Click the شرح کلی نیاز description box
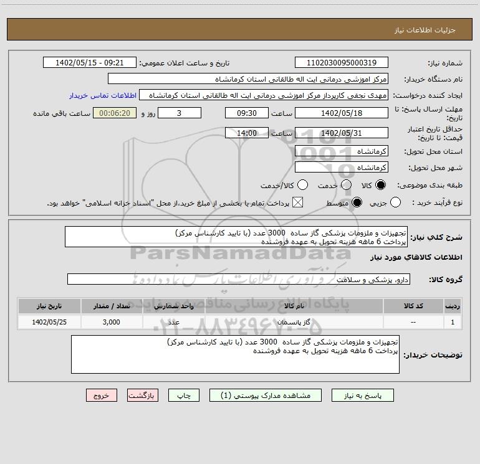This screenshot has height=464, width=480. click(x=236, y=237)
